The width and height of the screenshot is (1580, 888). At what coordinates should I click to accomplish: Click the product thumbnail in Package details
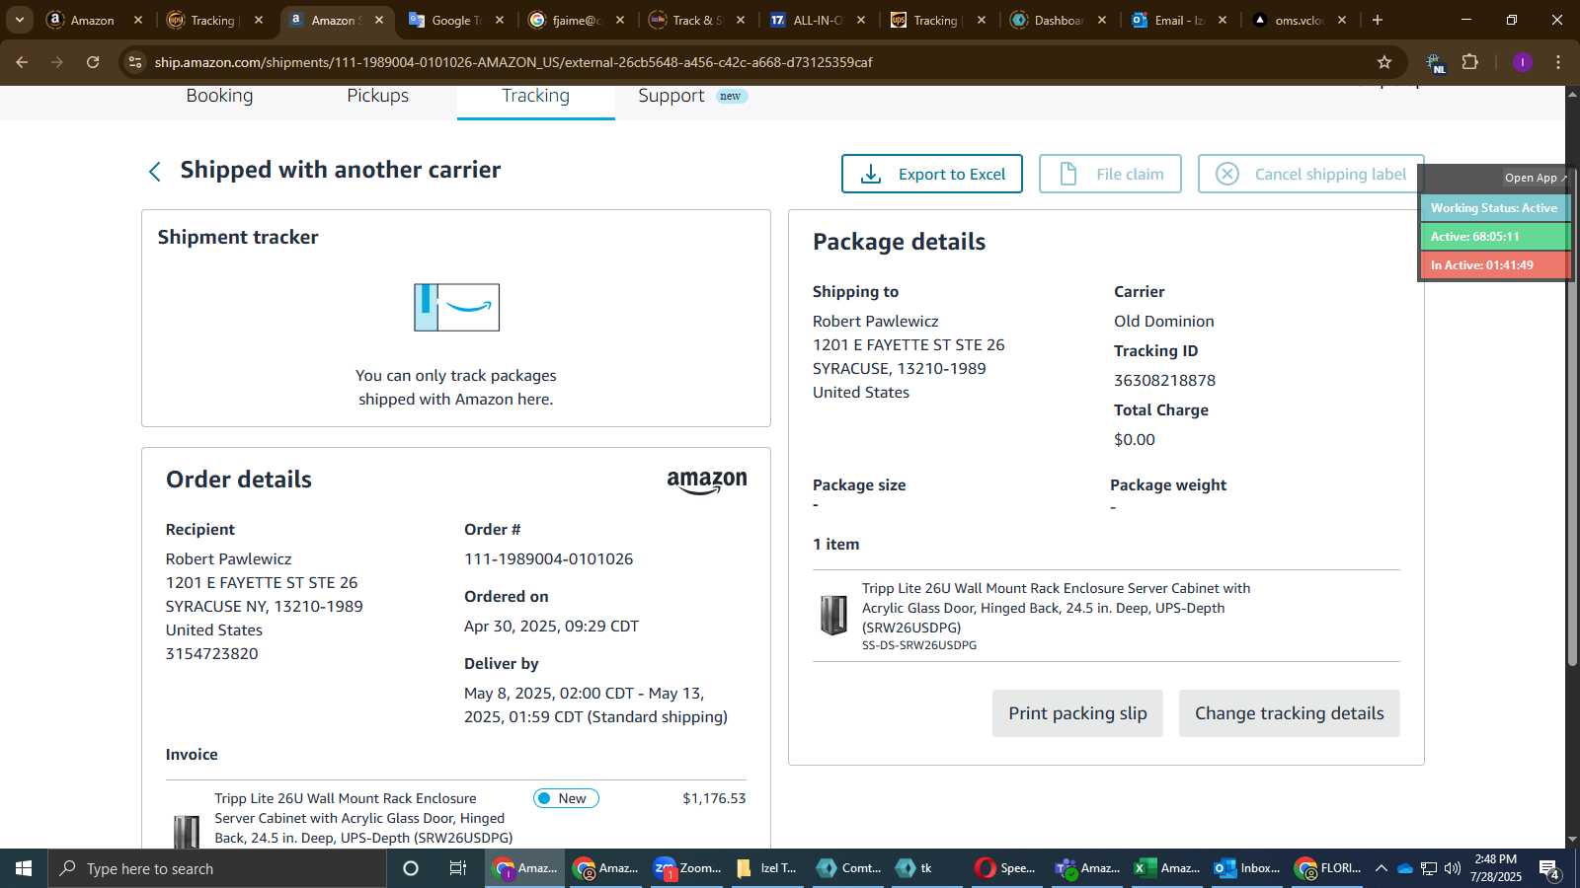pos(833,616)
